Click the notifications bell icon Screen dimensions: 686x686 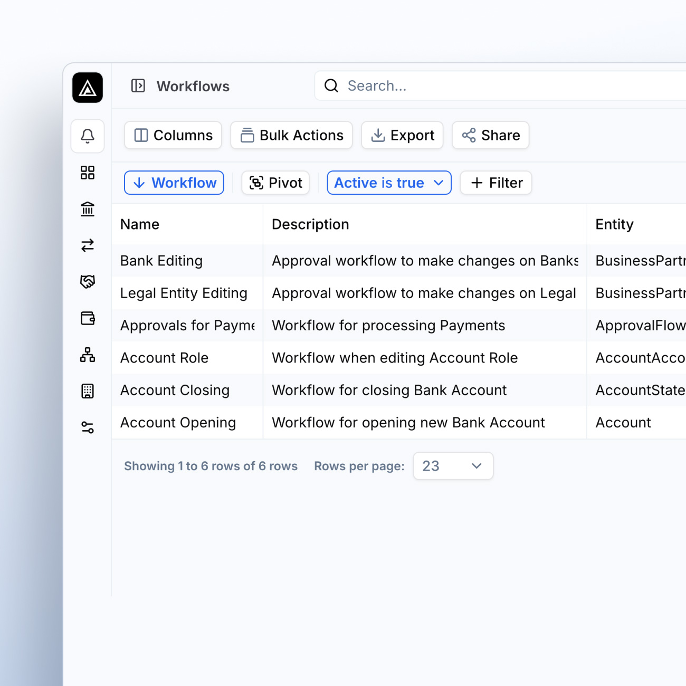pyautogui.click(x=88, y=136)
